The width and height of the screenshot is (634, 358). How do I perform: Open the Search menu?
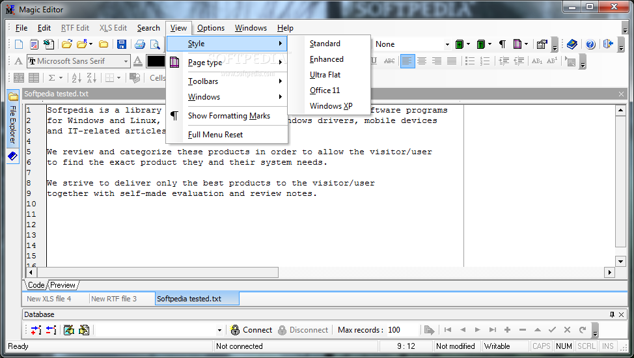click(x=148, y=28)
